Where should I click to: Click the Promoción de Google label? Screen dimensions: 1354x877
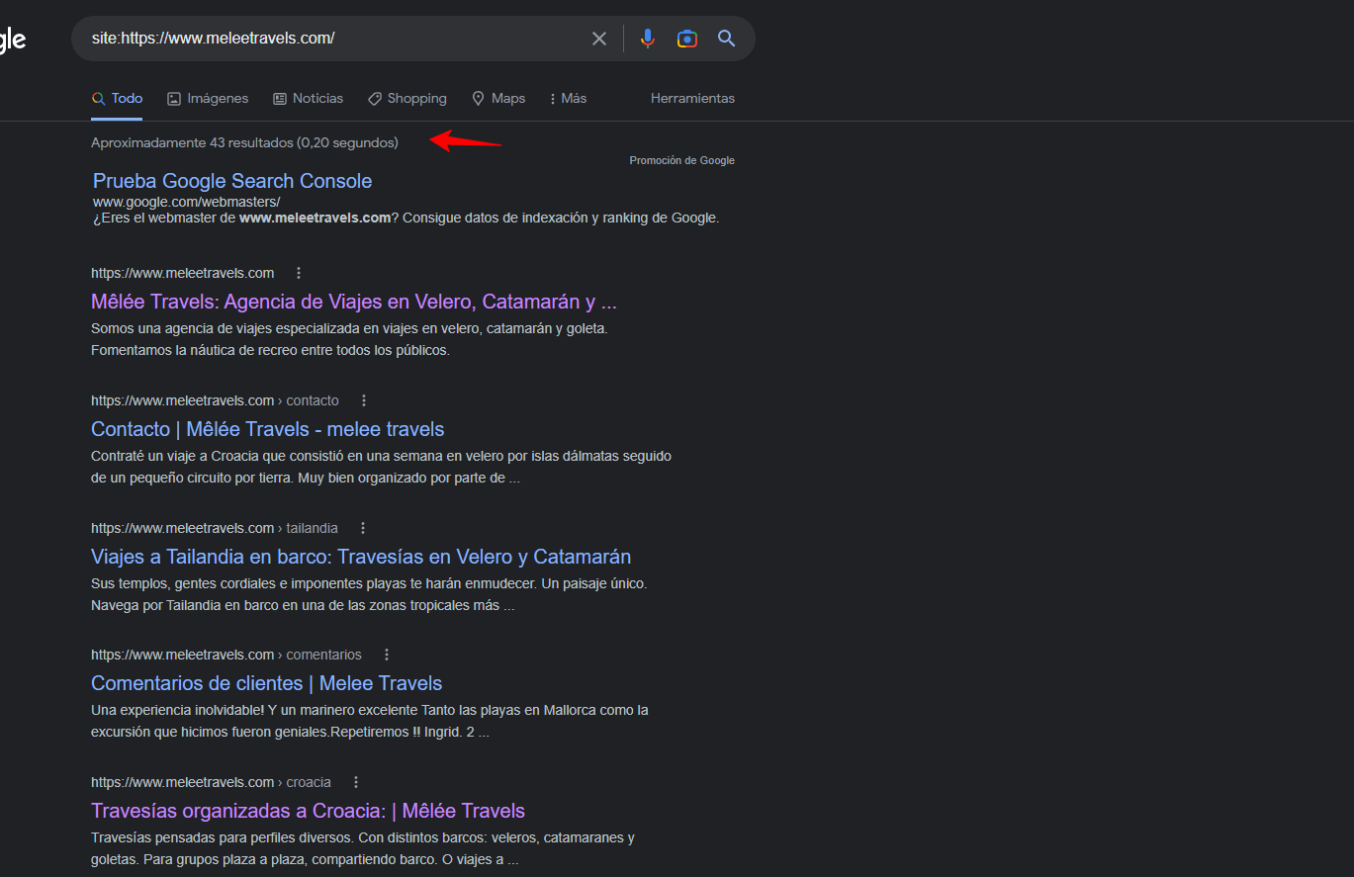pyautogui.click(x=682, y=160)
